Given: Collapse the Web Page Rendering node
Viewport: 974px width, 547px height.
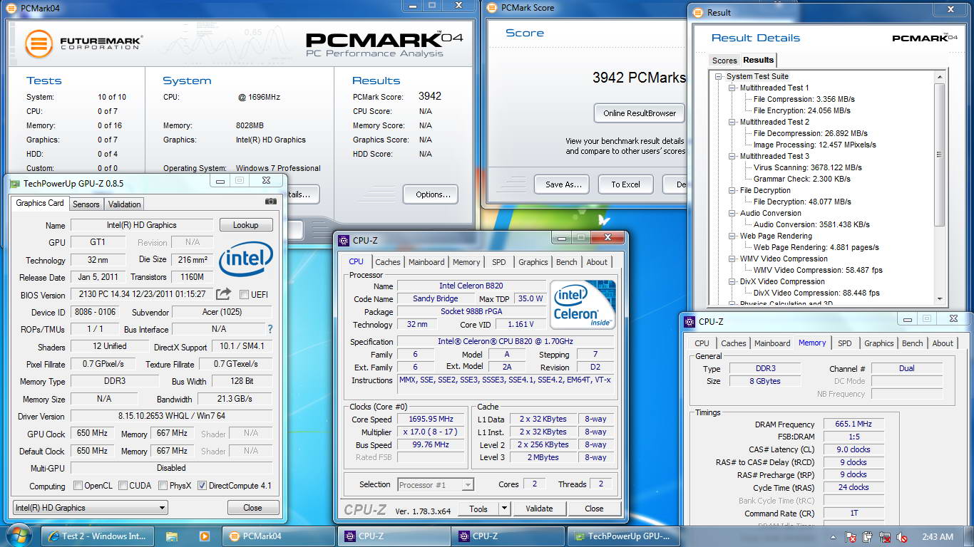Looking at the screenshot, I should pos(732,236).
